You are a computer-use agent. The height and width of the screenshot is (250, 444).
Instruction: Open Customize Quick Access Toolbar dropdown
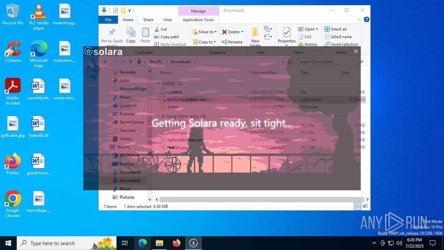[129, 11]
